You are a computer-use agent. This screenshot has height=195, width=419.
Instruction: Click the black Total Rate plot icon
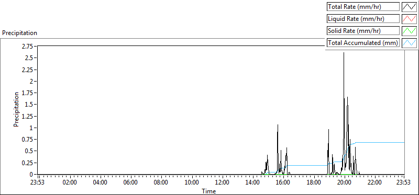409,6
